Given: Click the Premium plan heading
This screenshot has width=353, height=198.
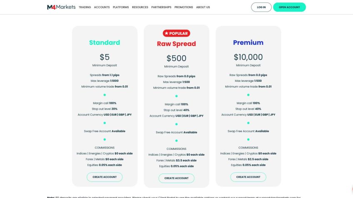Looking at the screenshot, I should (248, 42).
